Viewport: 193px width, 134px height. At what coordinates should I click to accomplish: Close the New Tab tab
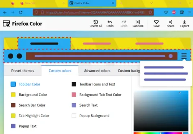(x=63, y=3)
